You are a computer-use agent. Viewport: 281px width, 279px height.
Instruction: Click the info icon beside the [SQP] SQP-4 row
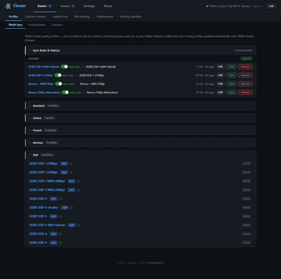(x=61, y=234)
